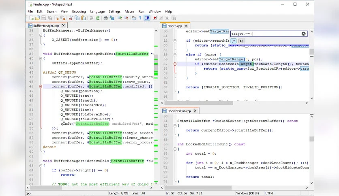Open Find with the binoculars icon
The image size is (339, 196).
pos(105,18)
